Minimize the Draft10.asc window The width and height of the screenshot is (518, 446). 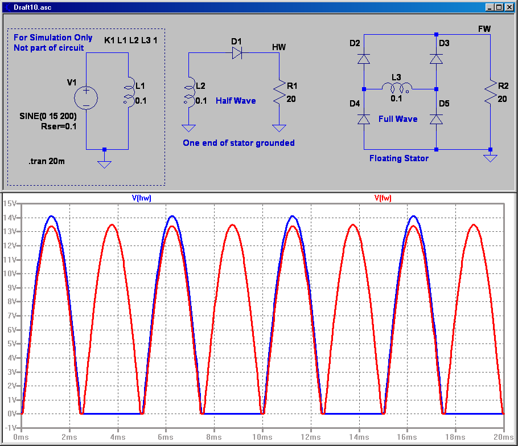tap(490, 7)
